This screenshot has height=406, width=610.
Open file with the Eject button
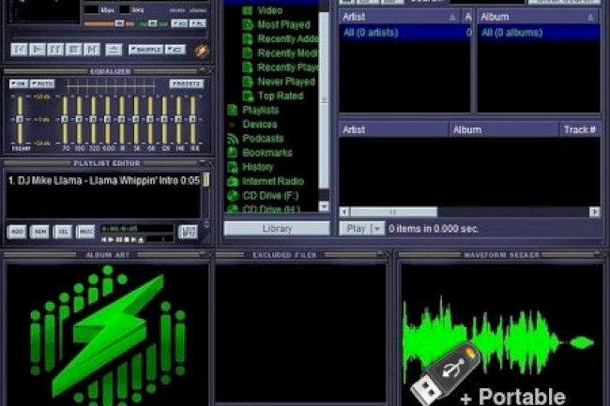[x=114, y=50]
